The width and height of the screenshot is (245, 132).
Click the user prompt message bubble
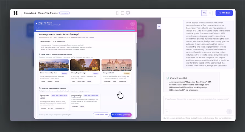208,44
